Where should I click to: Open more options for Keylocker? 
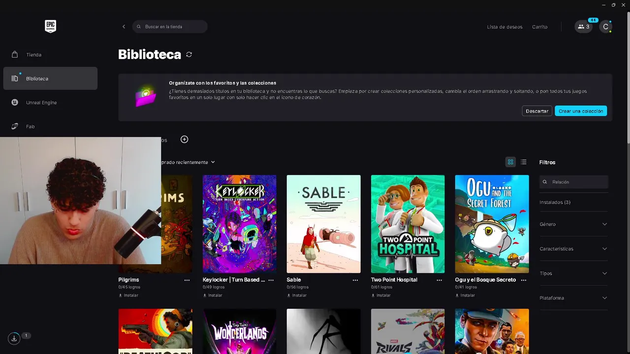[271, 280]
